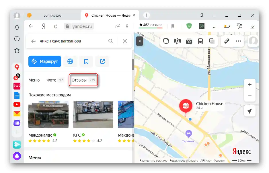The width and height of the screenshot is (269, 173).
Task: Click the Chicken House map marker
Action: coord(186,106)
